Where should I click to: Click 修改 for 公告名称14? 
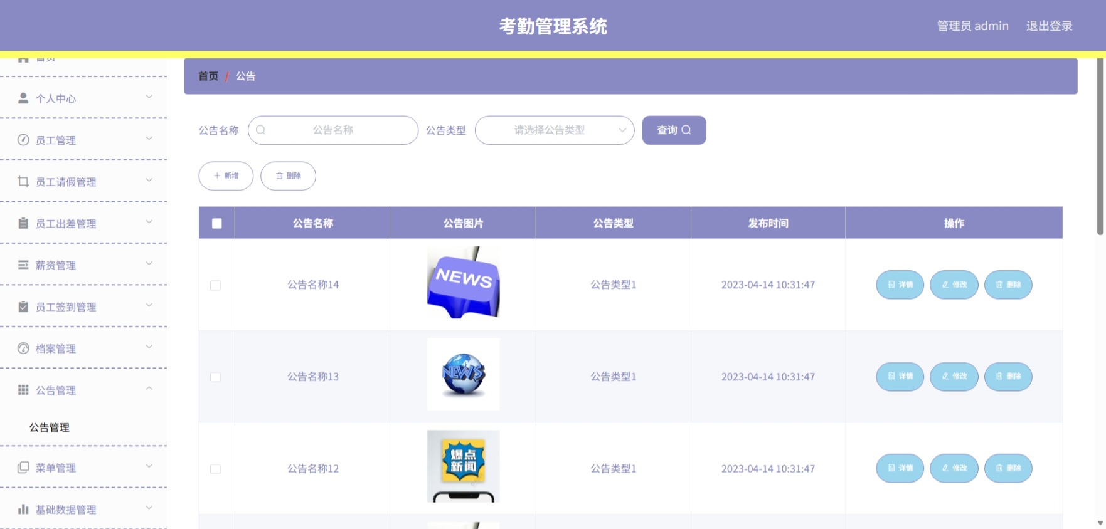point(954,285)
